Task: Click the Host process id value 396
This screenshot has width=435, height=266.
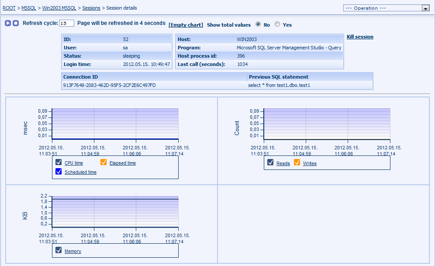Action: [x=241, y=56]
